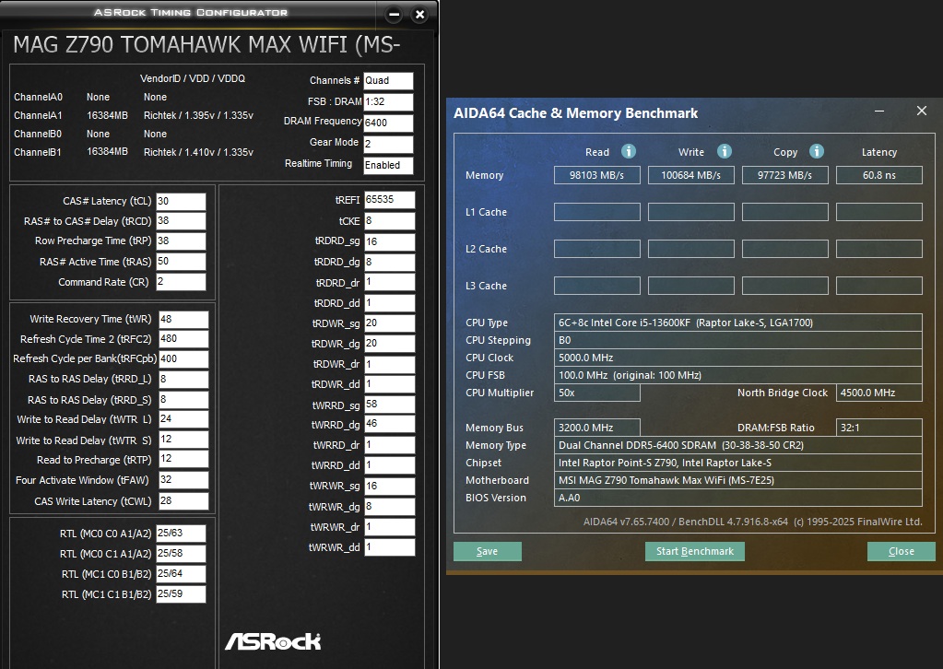
Task: Click the Command Rate (CR) field
Action: click(181, 282)
